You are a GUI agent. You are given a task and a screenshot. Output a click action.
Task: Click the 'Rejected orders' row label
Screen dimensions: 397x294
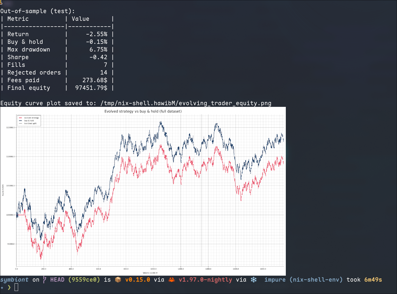click(34, 73)
